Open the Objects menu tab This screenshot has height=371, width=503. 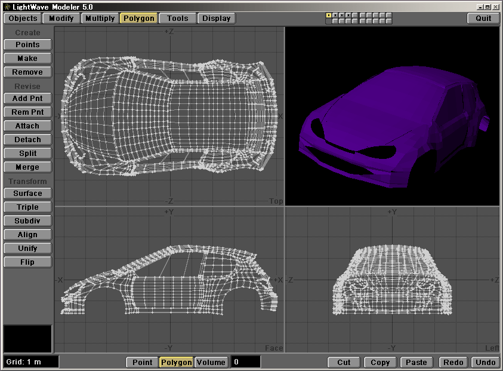23,18
